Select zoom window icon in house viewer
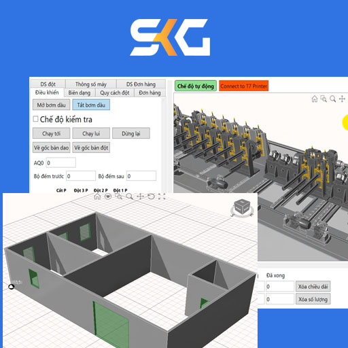Image resolution: width=348 pixels, height=348 pixels. coord(119,196)
